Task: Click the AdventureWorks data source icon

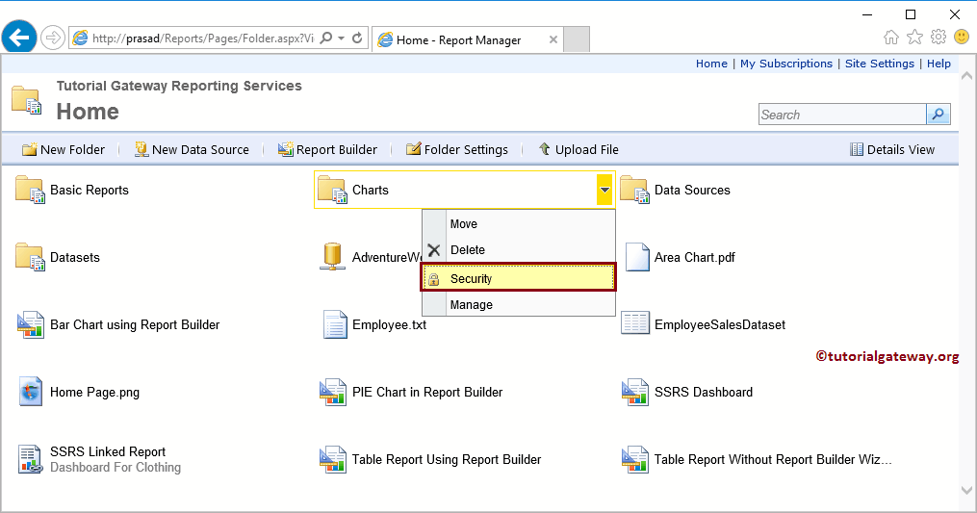Action: (332, 257)
